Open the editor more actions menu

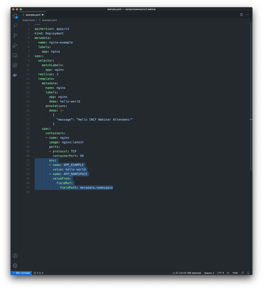tap(247, 14)
